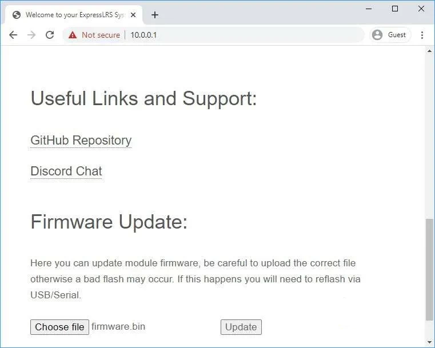Click the scrollbar up arrow
The width and height of the screenshot is (435, 348).
429,51
